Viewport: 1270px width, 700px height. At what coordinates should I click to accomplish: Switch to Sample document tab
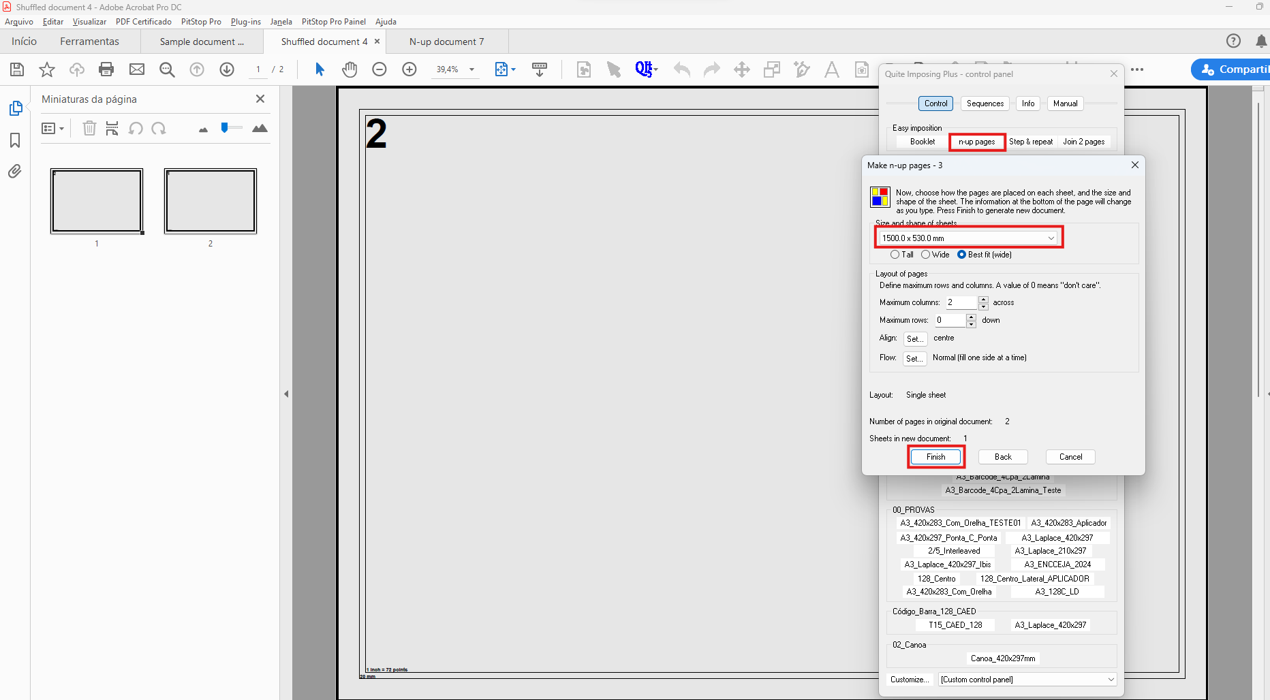(x=202, y=42)
